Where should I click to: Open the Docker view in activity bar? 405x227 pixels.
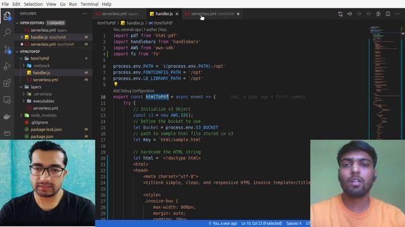tap(7, 116)
